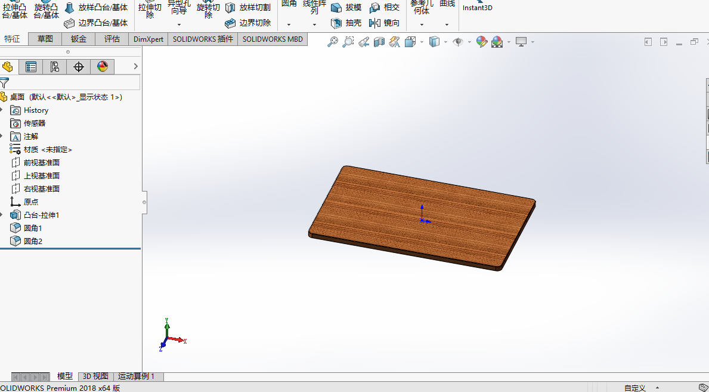Screen dimensions: 709x392
Task: Expand the History folder in tree
Action: pyautogui.click(x=2, y=110)
